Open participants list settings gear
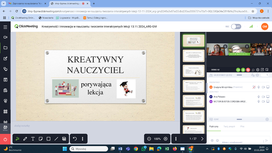The width and height of the screenshot is (272, 153). 257,75
